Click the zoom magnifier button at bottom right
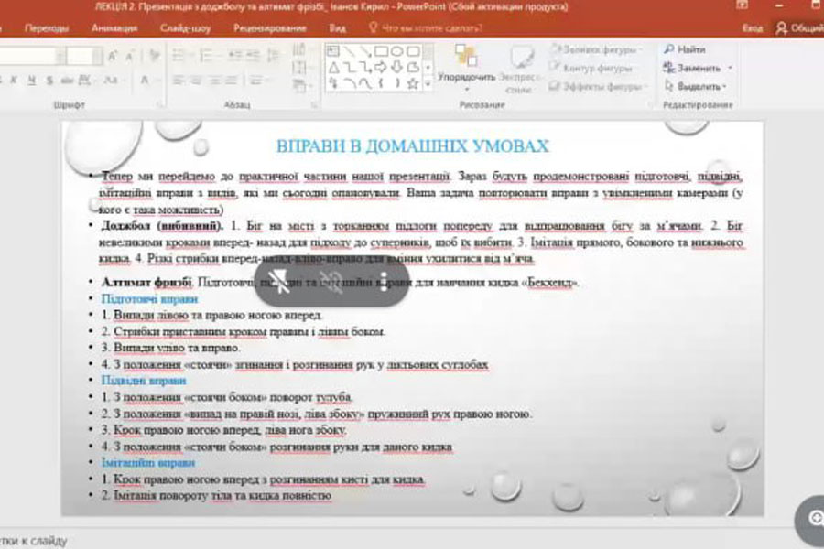The image size is (824, 549). coord(813,517)
